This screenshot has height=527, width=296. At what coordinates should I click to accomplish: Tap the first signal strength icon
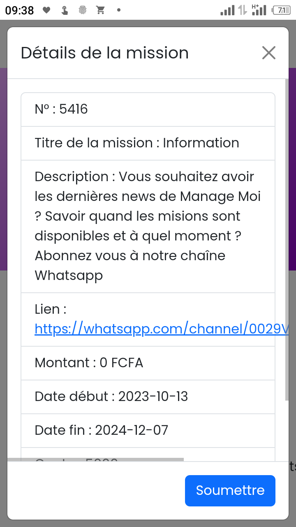227,10
